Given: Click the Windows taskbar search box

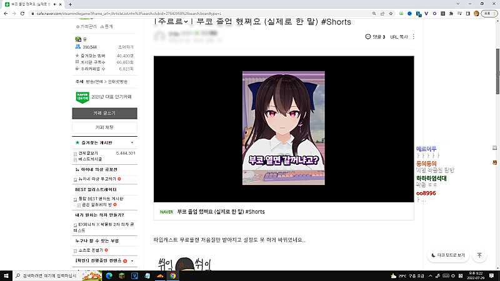Looking at the screenshot, I should (x=57, y=275).
